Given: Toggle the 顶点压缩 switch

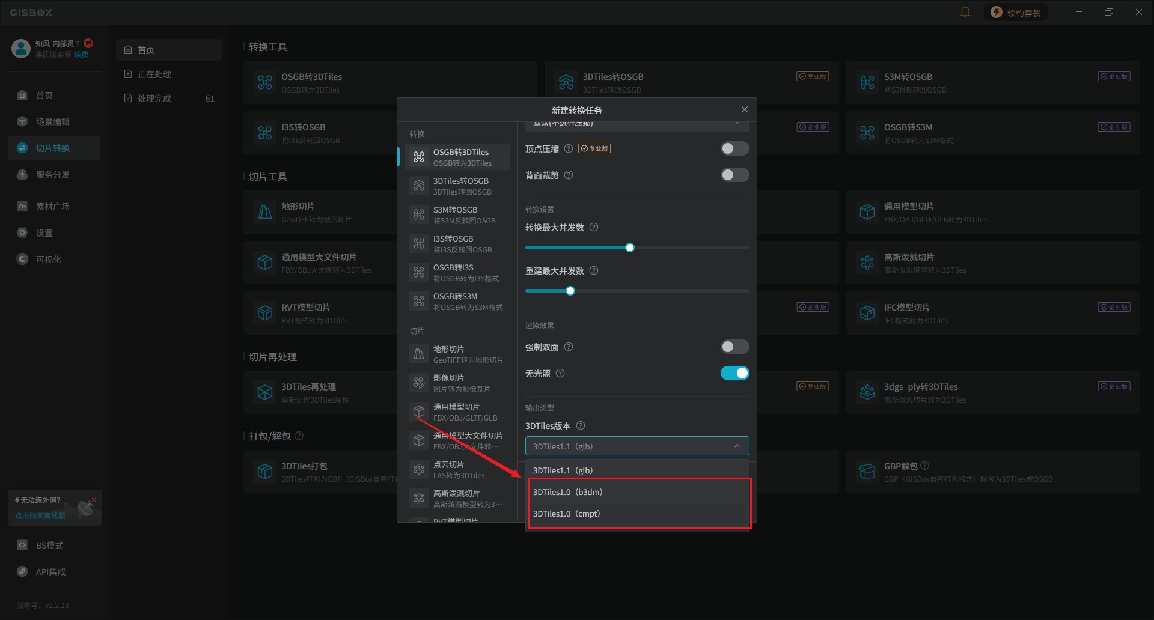Looking at the screenshot, I should pos(734,148).
